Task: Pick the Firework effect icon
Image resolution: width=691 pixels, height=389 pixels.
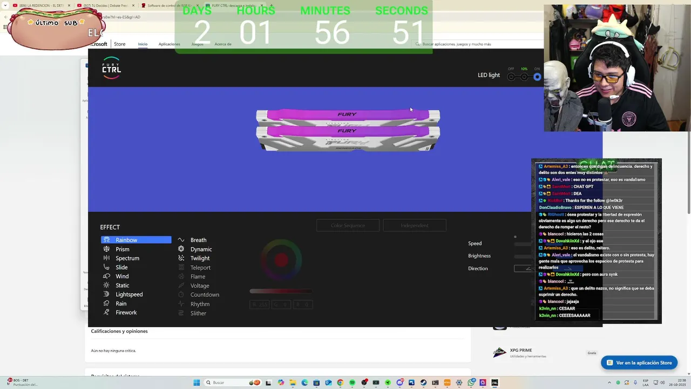Action: pos(106,312)
